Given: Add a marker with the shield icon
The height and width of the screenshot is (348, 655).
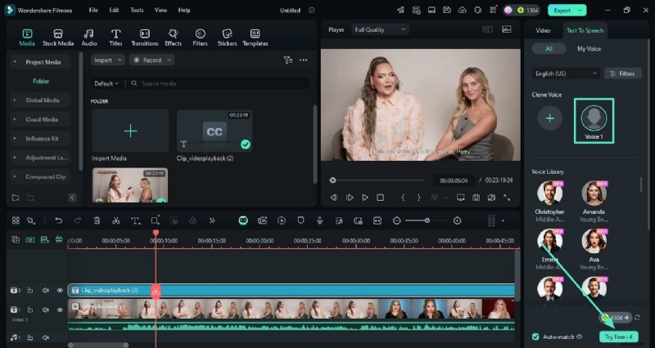Looking at the screenshot, I should (x=300, y=221).
